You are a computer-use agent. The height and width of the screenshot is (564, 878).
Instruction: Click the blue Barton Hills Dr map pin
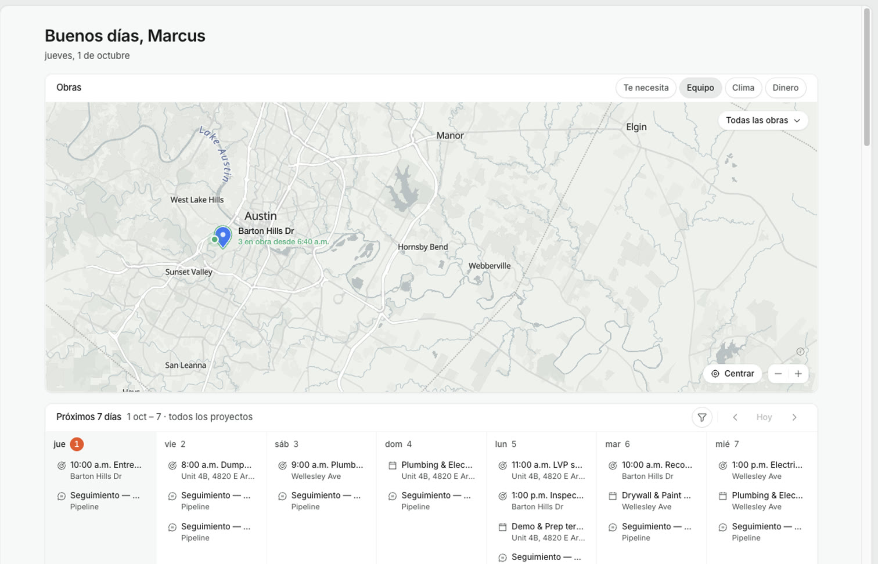223,236
